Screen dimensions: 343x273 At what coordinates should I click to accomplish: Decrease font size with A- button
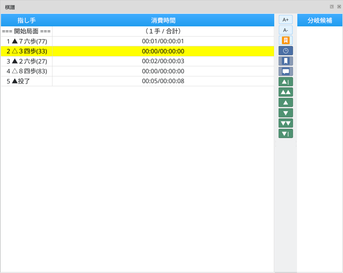point(285,30)
